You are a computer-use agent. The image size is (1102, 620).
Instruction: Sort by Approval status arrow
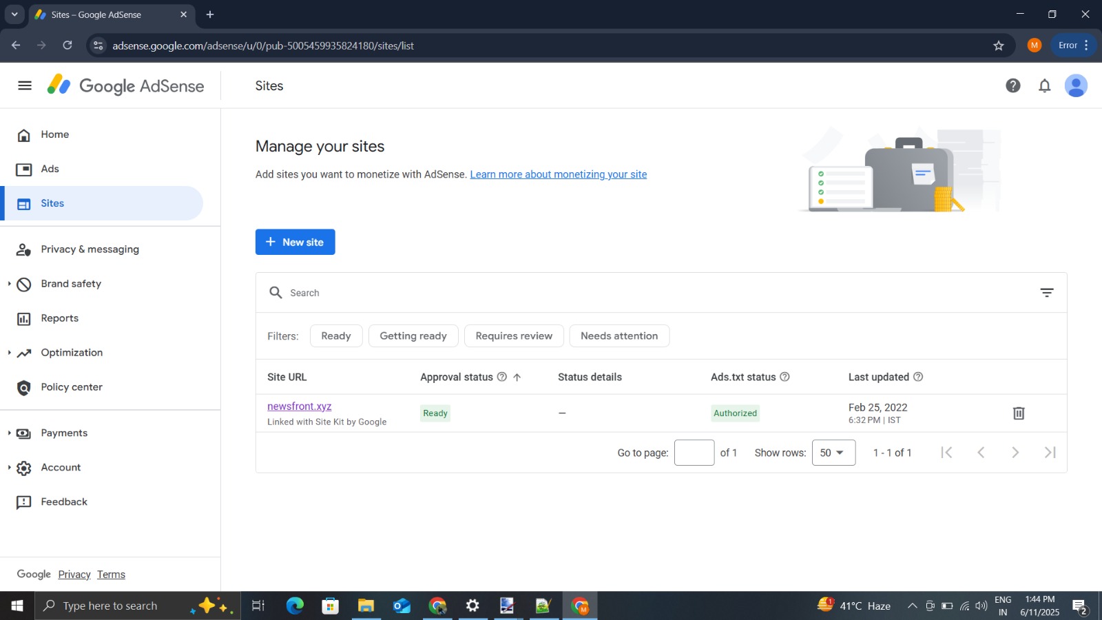[517, 377]
